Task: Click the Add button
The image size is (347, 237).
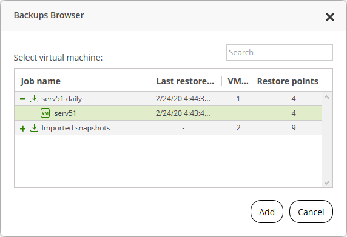Action: [x=267, y=212]
